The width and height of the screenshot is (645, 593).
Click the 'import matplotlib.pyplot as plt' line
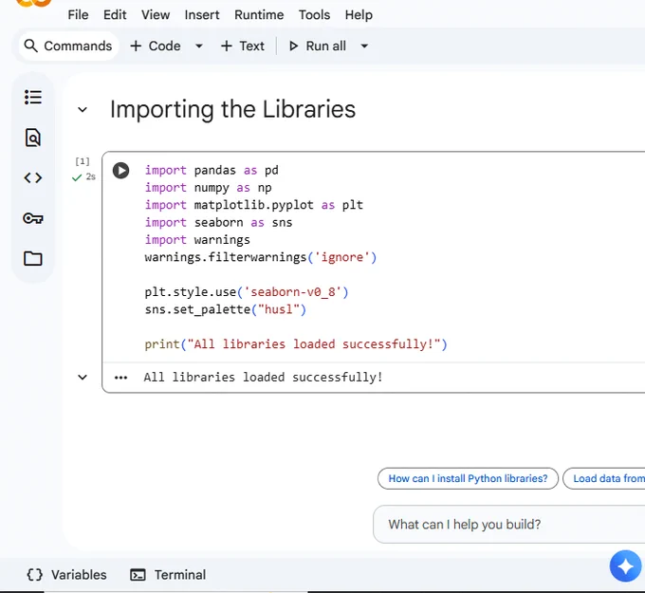pyautogui.click(x=254, y=205)
